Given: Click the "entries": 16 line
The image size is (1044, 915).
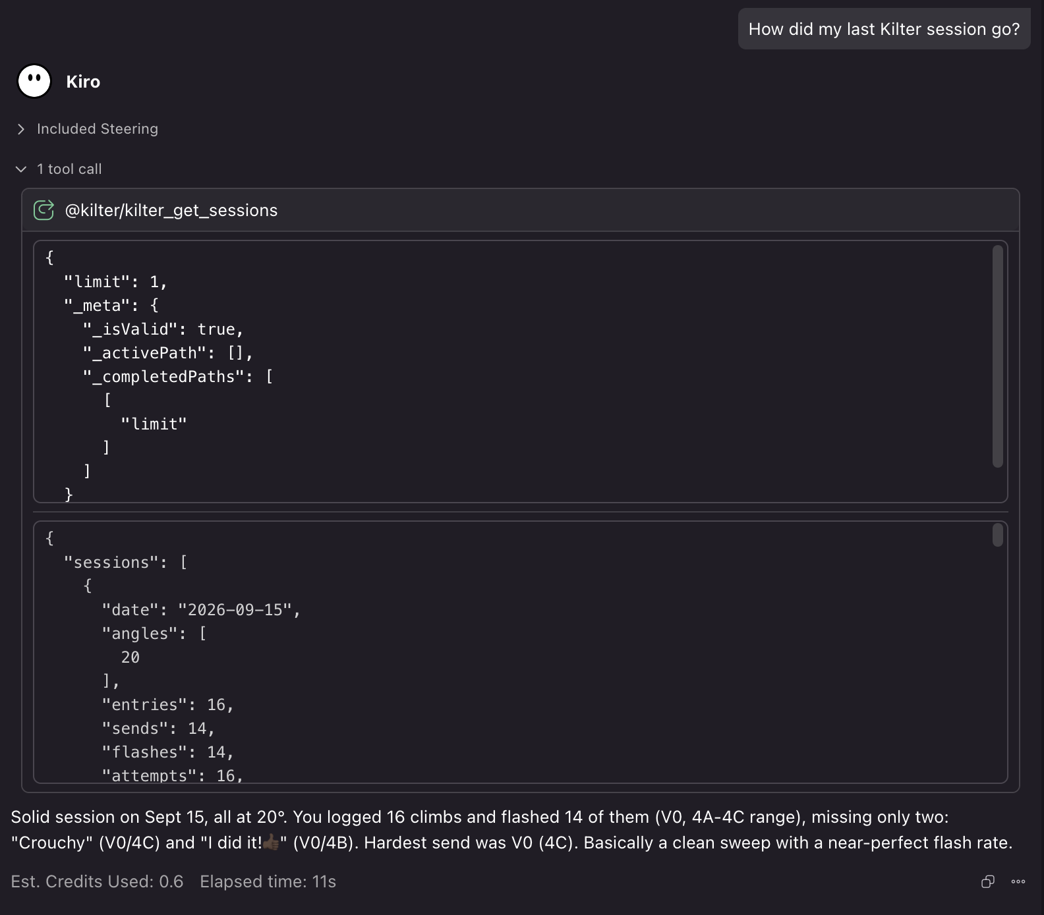Looking at the screenshot, I should [x=168, y=705].
